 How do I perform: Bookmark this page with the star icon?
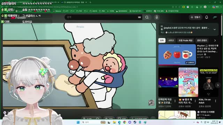(179, 7)
